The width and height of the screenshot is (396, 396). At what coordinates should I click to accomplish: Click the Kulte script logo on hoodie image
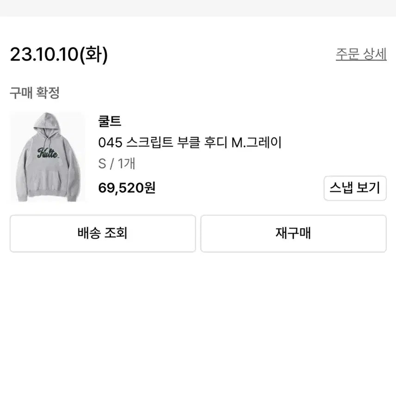(x=48, y=153)
